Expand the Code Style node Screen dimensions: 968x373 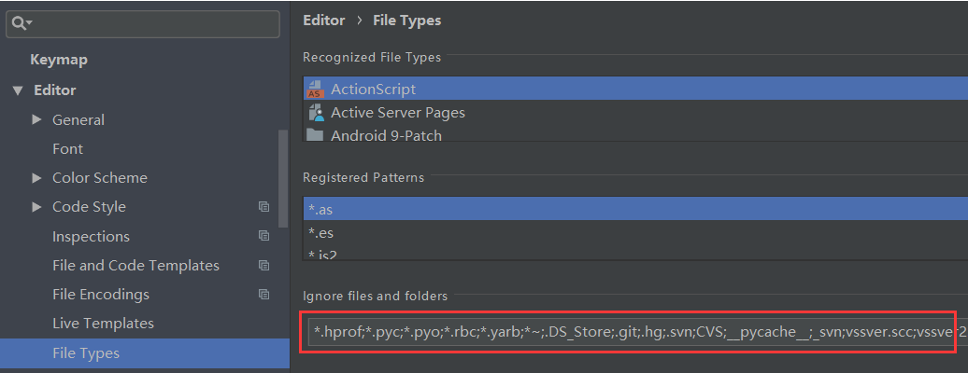(36, 207)
